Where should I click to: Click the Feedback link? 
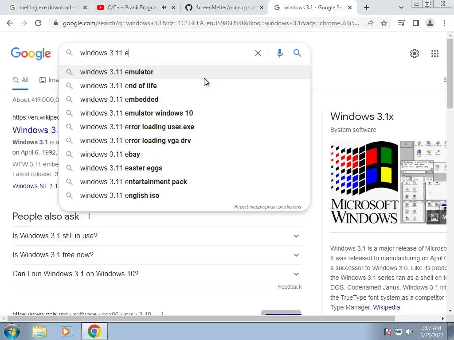click(x=290, y=287)
